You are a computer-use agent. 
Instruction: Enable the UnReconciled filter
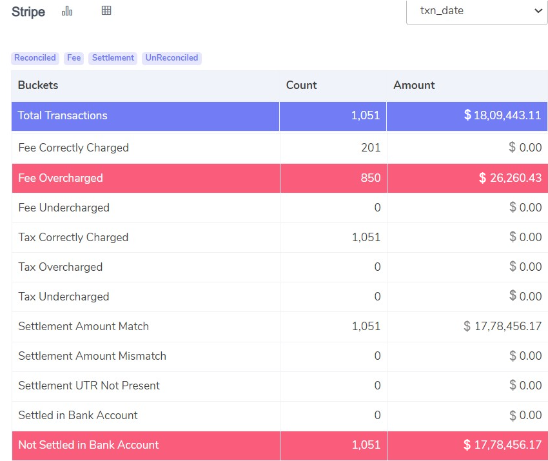[171, 58]
